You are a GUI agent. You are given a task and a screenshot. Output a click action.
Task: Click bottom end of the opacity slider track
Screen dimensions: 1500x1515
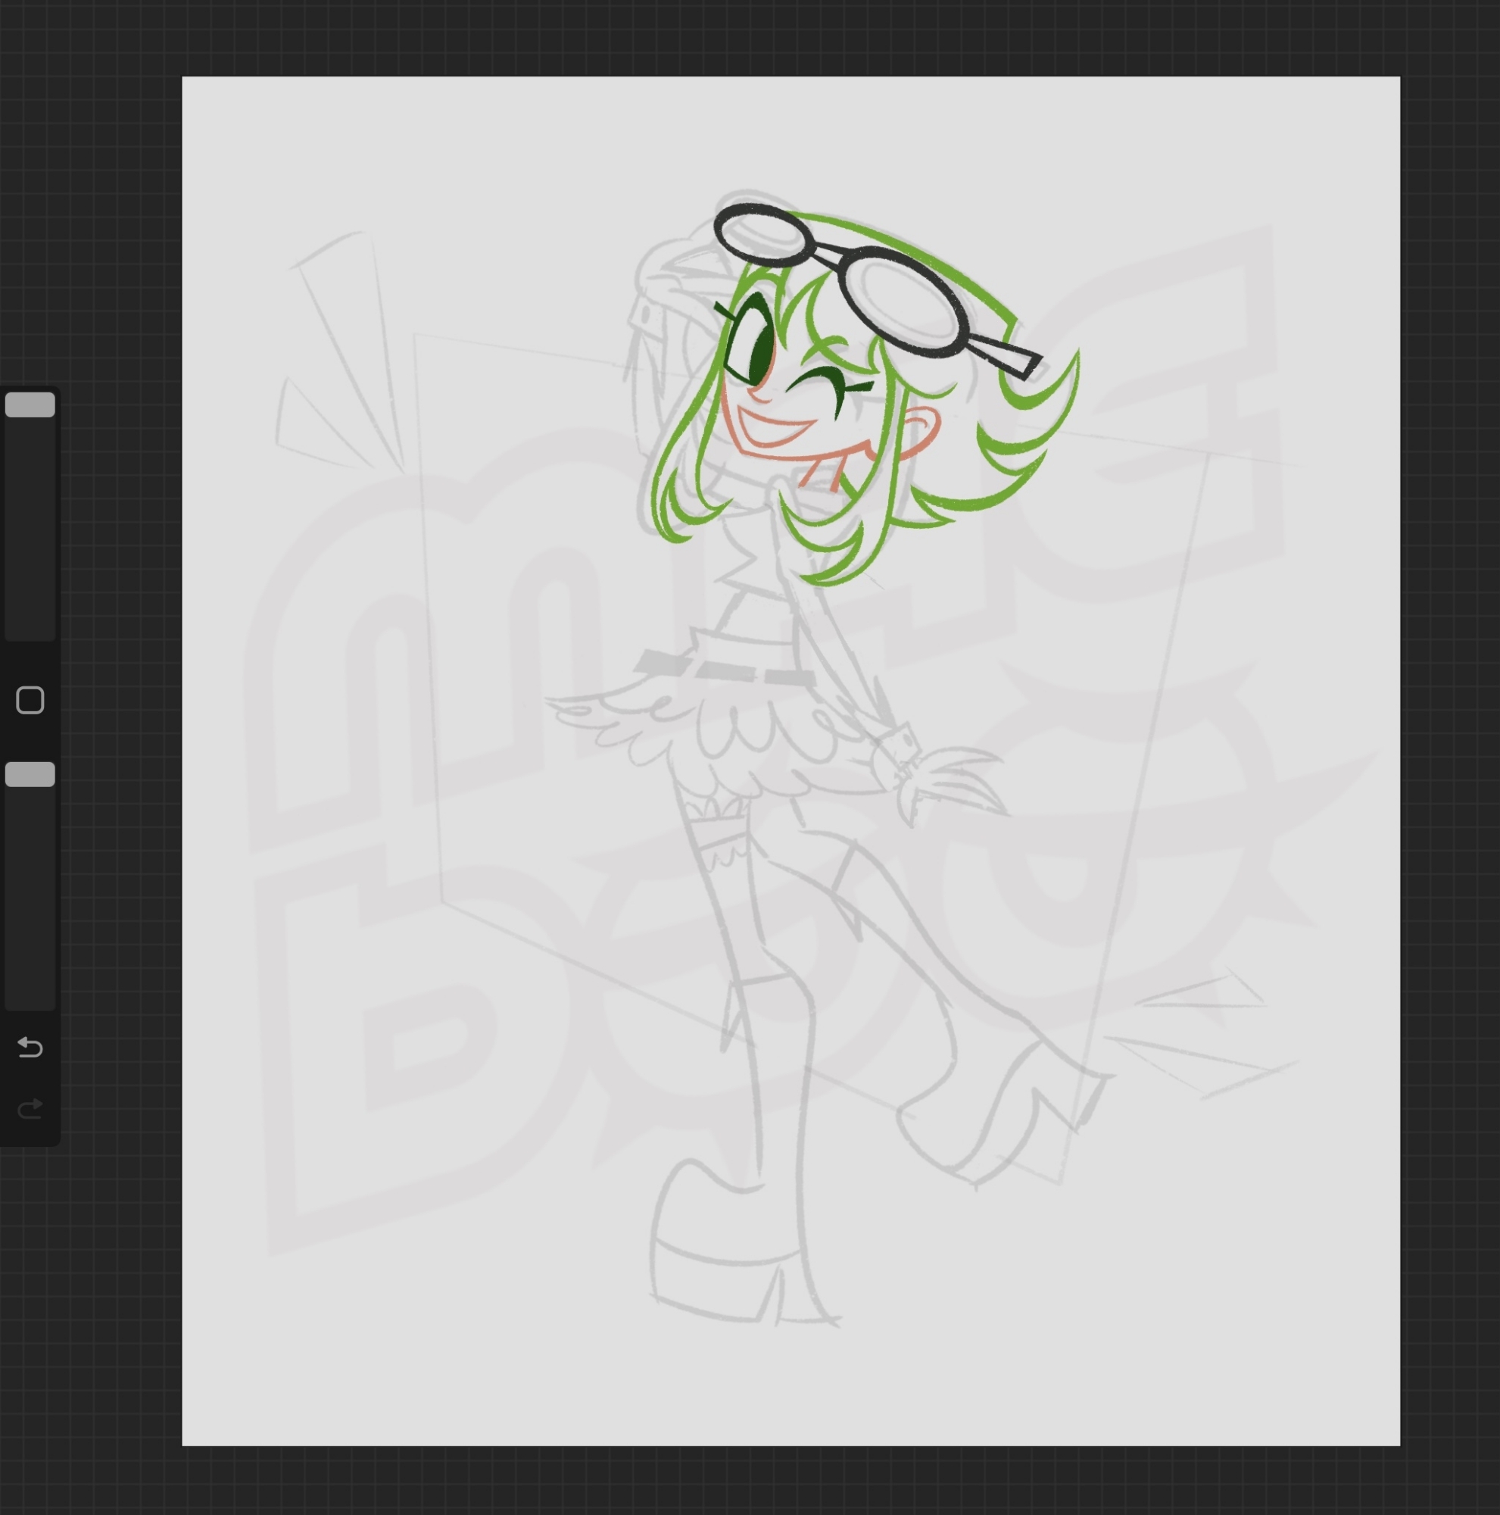tap(30, 1000)
